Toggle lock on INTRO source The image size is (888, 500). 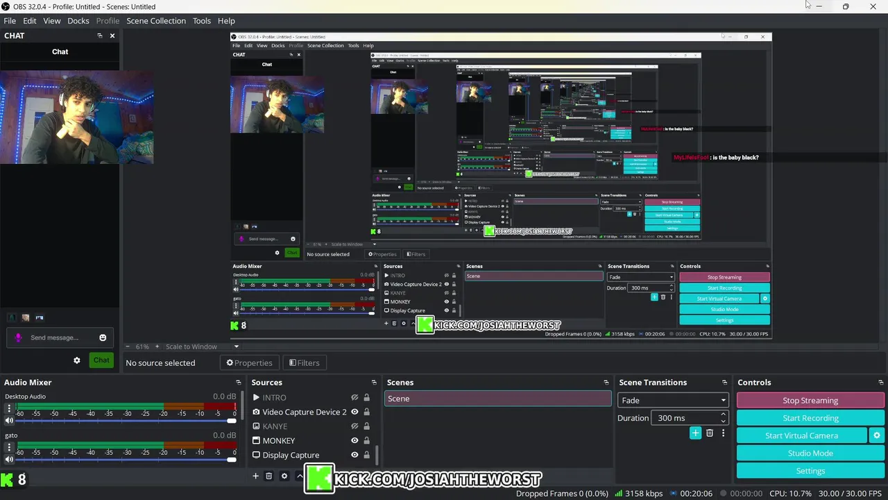[x=366, y=398]
